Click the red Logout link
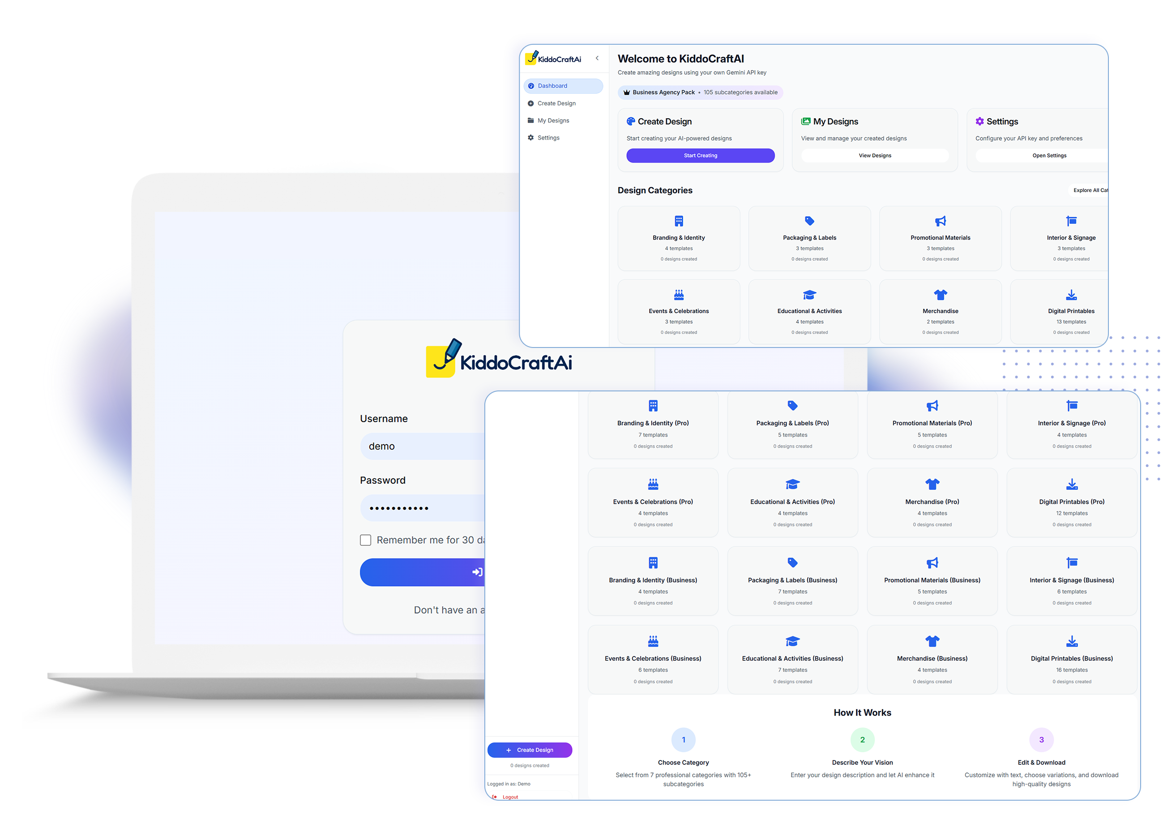The image size is (1176, 832). 505,797
